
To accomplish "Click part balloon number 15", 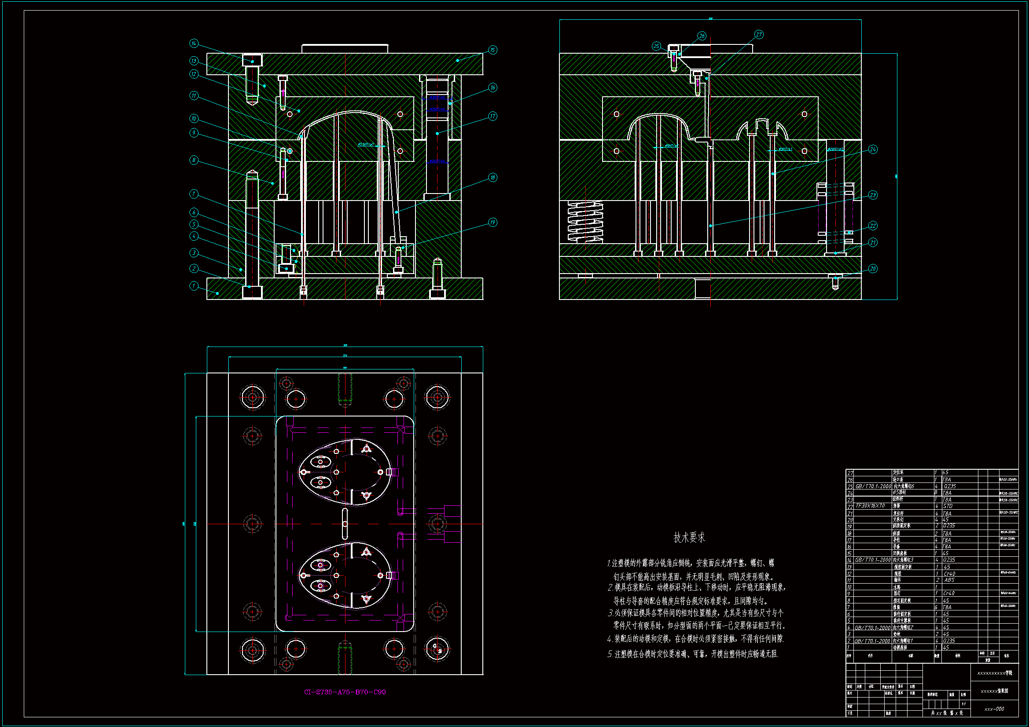I will (x=492, y=50).
